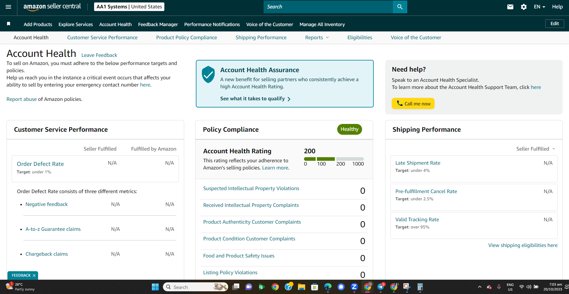
Task: Open the Eligibilities tab
Action: [360, 37]
